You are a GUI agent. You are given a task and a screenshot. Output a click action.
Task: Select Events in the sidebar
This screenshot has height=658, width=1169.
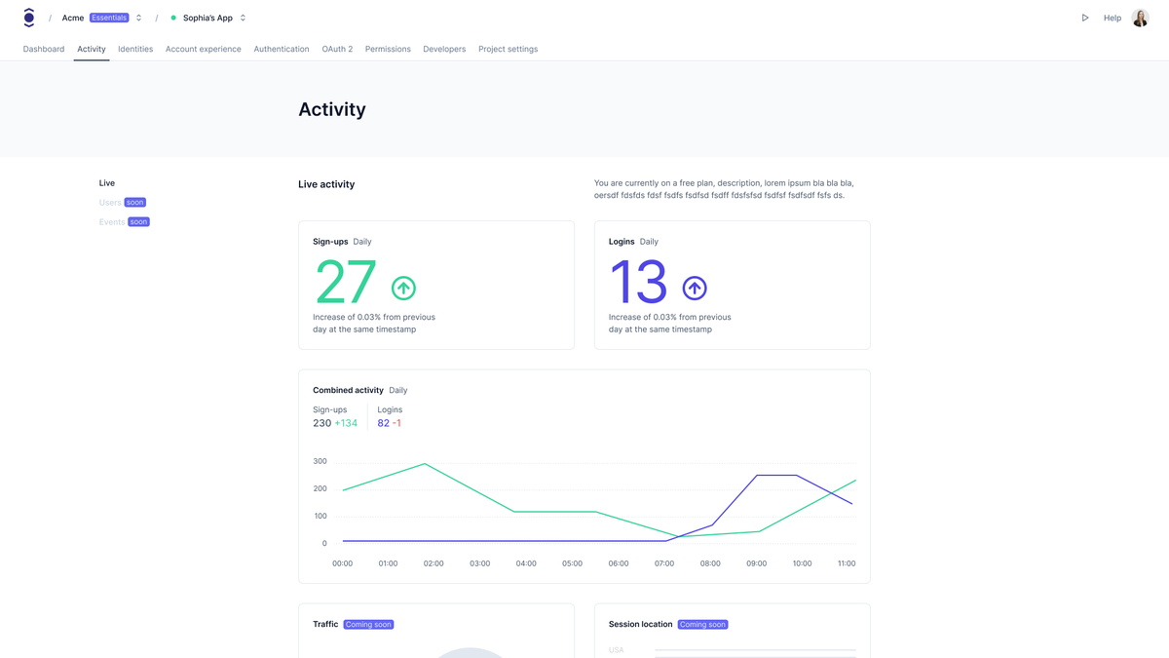click(112, 222)
